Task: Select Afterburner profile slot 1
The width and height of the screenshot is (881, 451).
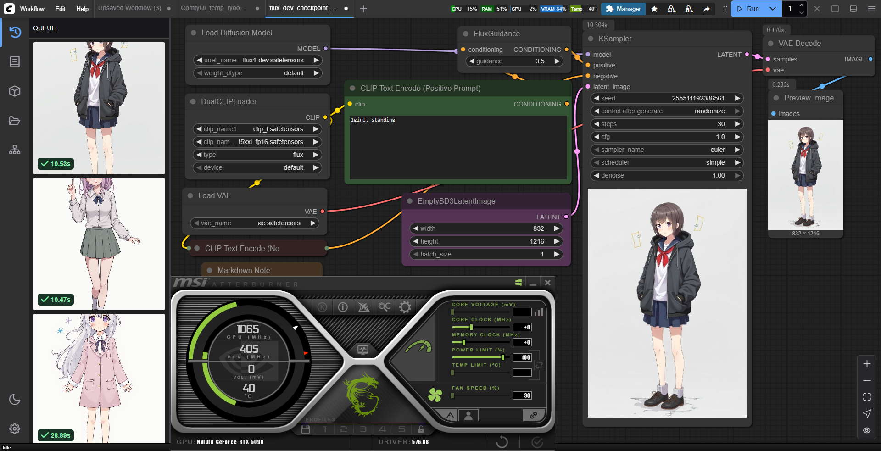Action: 325,429
